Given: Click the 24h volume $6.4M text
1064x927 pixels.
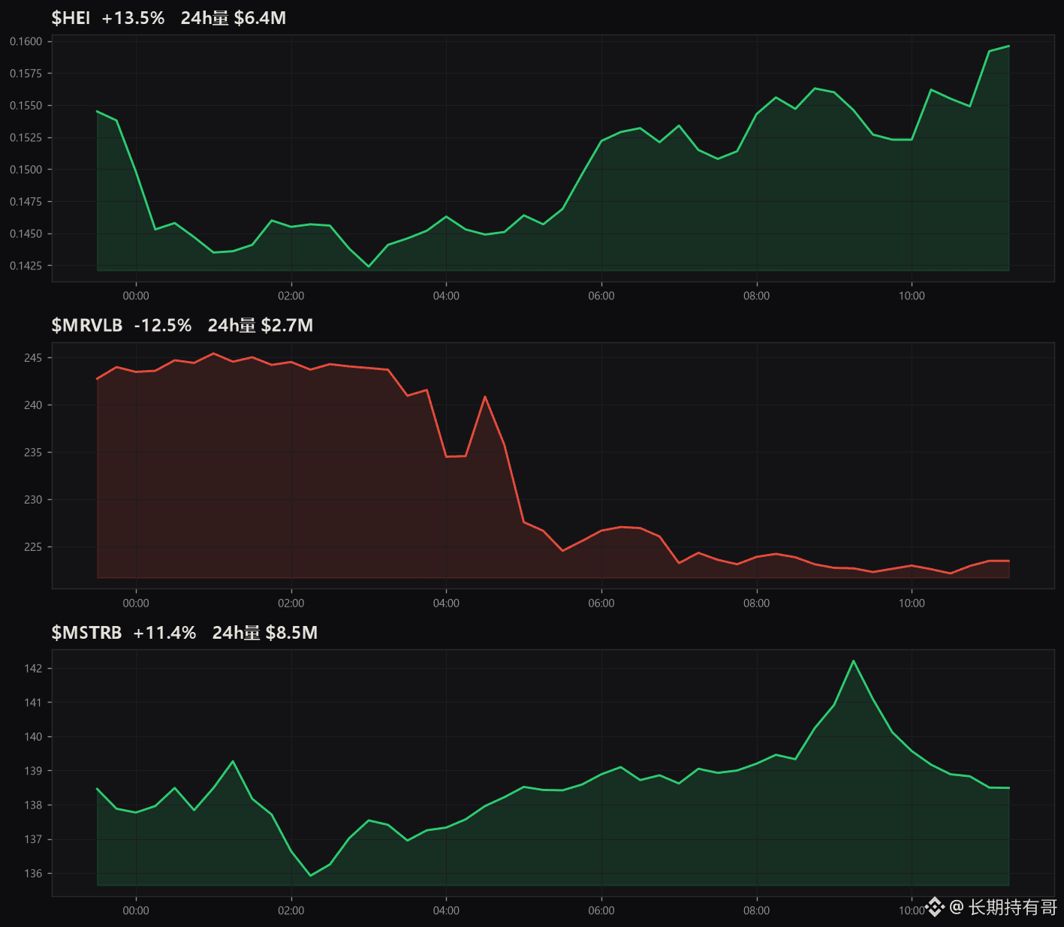Looking at the screenshot, I should pos(234,18).
